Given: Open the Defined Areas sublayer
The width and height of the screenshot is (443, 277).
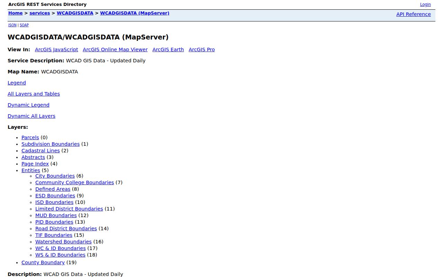Looking at the screenshot, I should point(53,189).
